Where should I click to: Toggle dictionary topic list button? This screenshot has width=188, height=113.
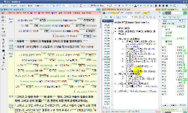(119, 17)
